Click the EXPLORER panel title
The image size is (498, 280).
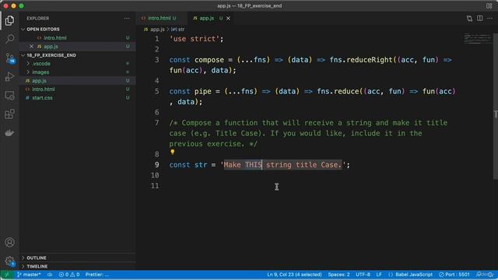coord(38,19)
